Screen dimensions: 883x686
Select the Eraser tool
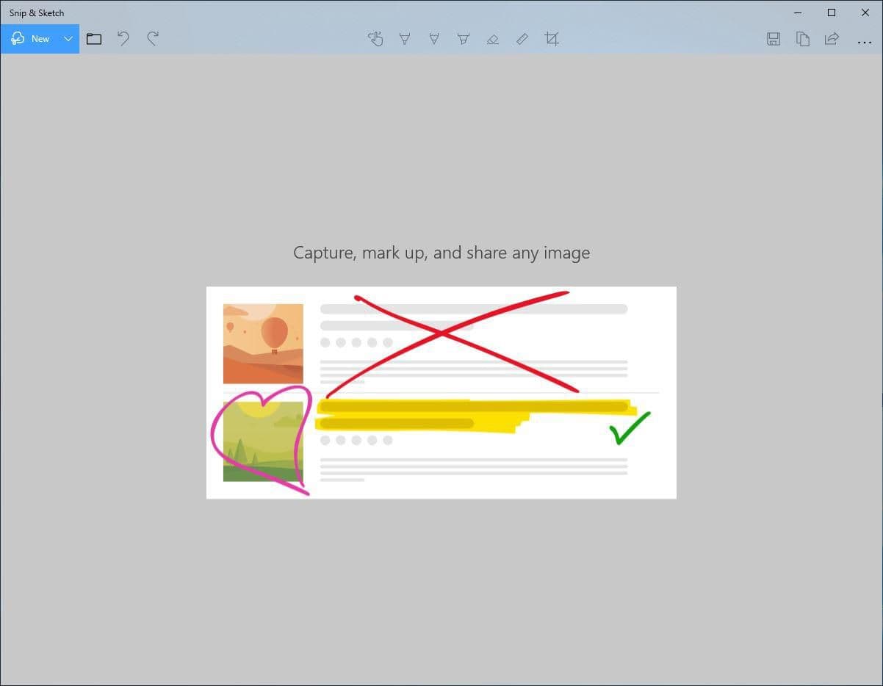(493, 39)
